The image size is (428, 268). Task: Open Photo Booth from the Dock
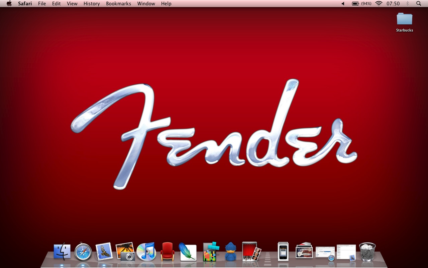(251, 252)
